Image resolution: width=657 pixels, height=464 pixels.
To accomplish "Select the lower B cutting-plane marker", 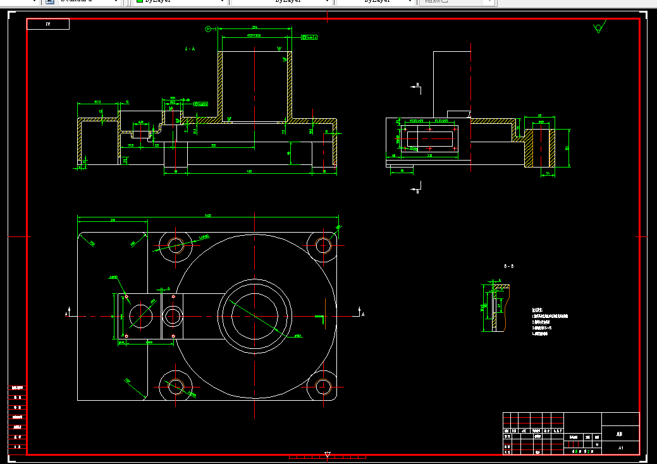I will (415, 188).
